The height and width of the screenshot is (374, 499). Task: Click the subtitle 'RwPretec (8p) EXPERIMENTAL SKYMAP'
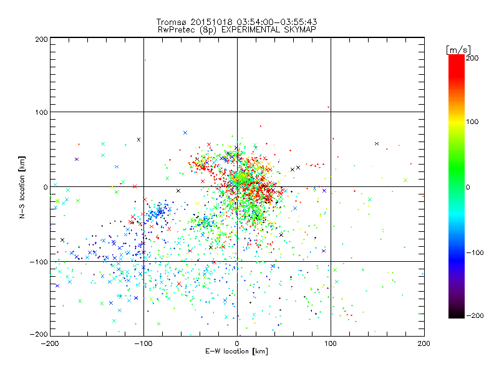point(237,30)
